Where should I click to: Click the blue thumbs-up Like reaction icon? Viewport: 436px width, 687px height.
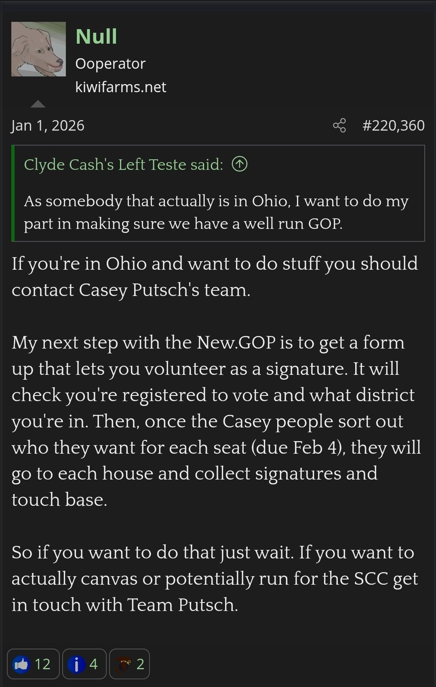(x=21, y=664)
